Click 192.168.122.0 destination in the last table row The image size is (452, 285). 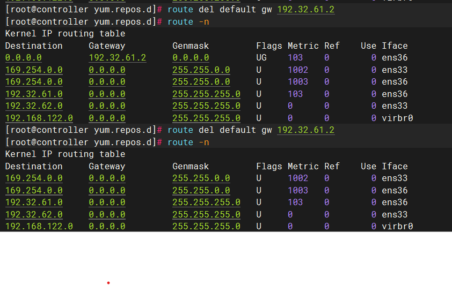[x=39, y=227]
